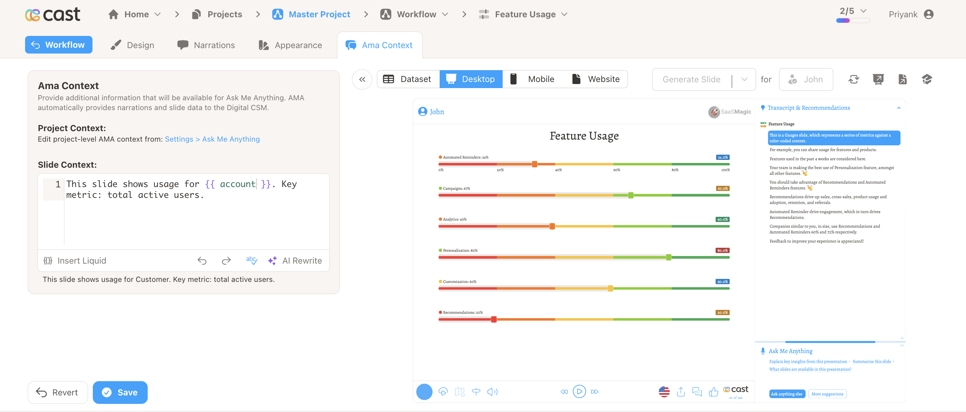
Task: Click the abc spell-check icon in editor
Action: click(252, 261)
